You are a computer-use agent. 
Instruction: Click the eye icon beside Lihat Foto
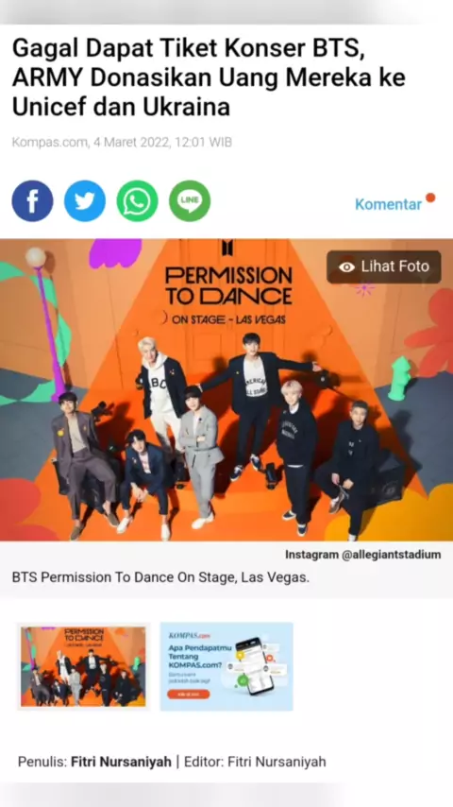347,266
